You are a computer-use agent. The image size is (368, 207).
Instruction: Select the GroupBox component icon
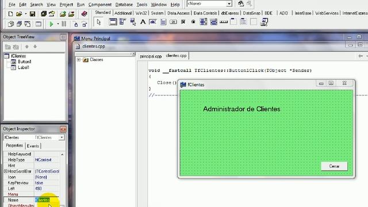(x=233, y=22)
